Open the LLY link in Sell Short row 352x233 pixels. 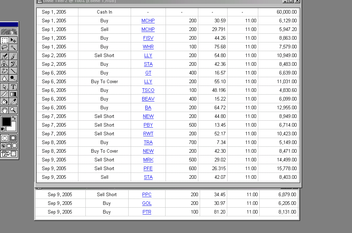click(x=148, y=55)
